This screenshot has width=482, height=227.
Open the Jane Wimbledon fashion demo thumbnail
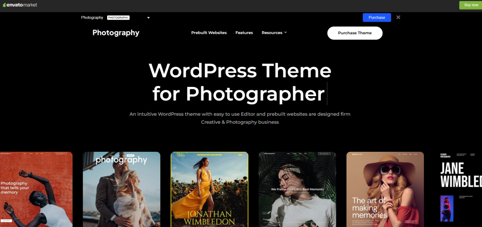pyautogui.click(x=460, y=189)
